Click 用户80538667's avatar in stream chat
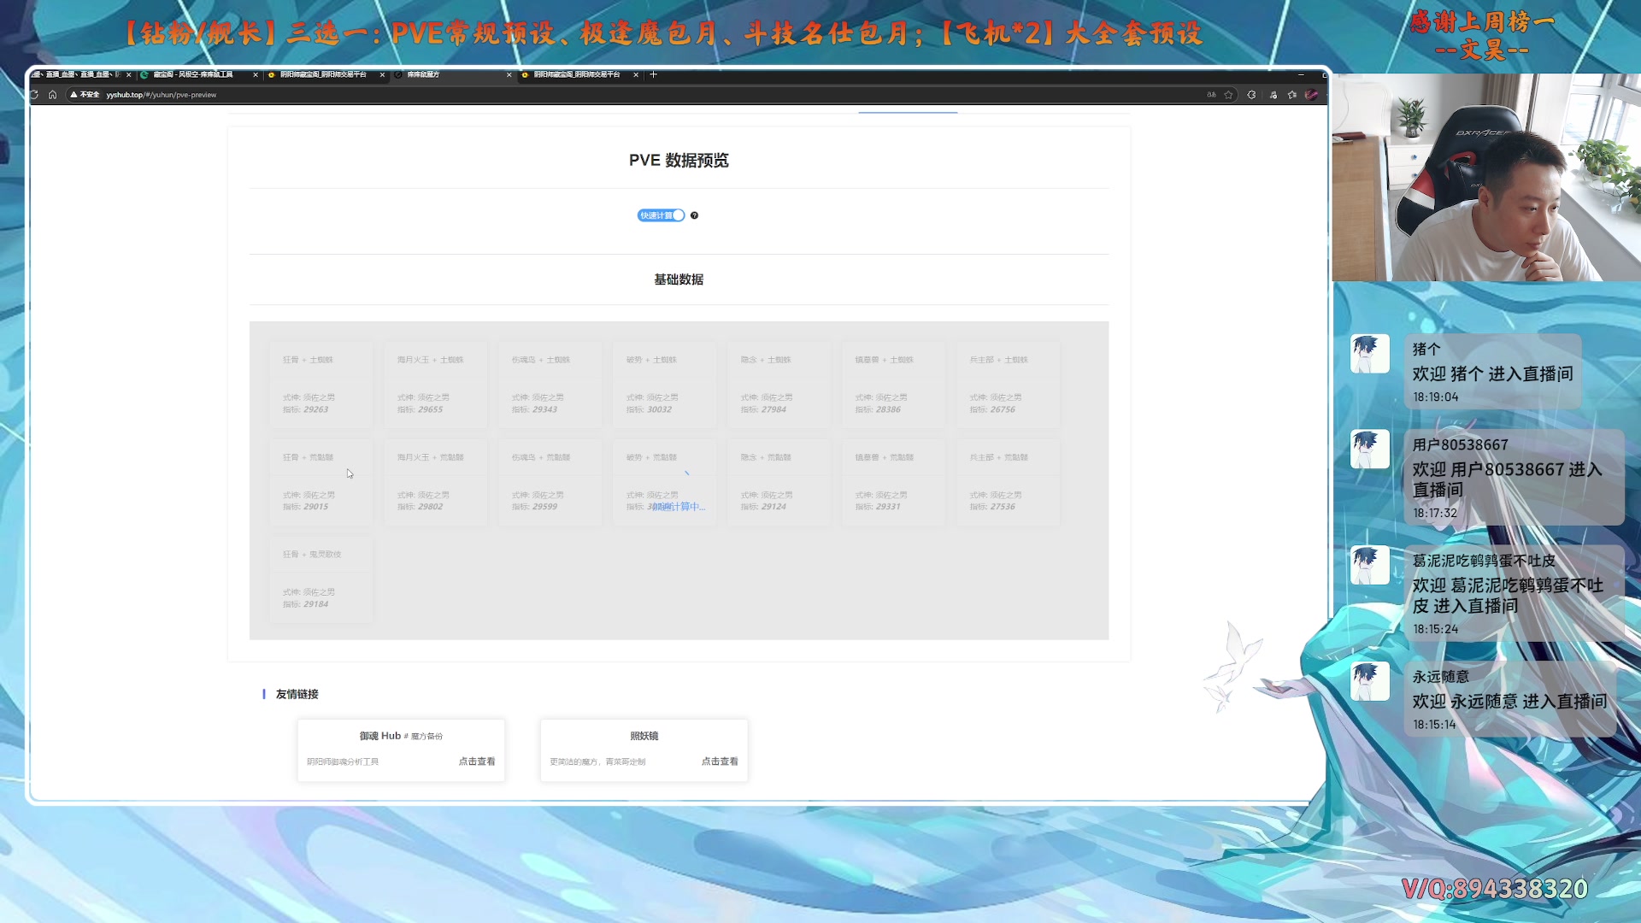The image size is (1641, 923). [x=1369, y=450]
